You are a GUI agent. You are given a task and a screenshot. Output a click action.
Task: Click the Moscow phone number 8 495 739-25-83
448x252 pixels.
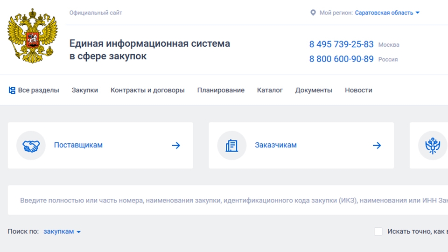click(342, 44)
